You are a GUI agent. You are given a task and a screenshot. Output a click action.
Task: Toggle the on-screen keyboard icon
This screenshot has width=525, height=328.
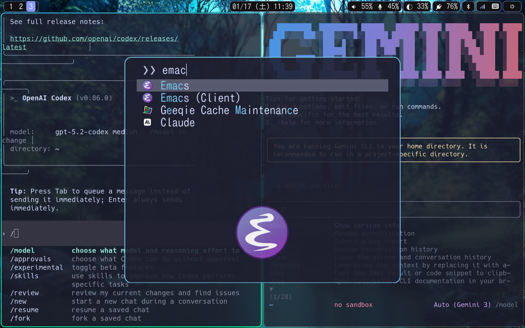pyautogui.click(x=495, y=7)
